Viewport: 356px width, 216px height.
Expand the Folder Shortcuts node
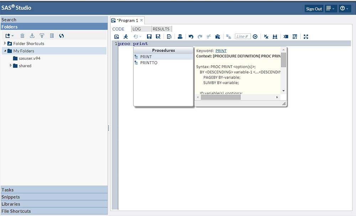pyautogui.click(x=5, y=43)
